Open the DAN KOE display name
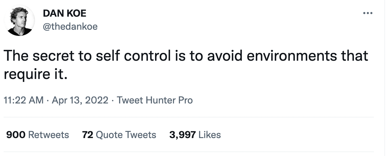This screenshot has height=156, width=386. click(x=64, y=13)
